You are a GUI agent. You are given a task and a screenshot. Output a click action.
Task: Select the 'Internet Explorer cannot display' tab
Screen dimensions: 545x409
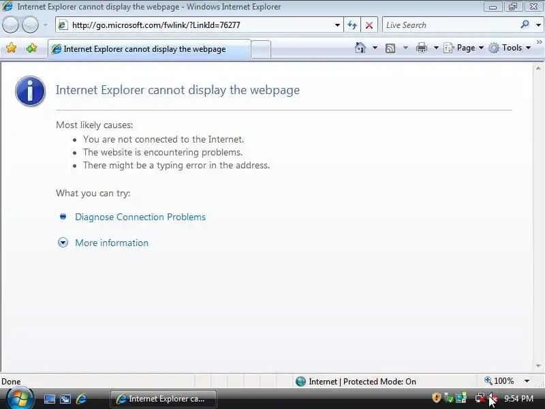(149, 49)
